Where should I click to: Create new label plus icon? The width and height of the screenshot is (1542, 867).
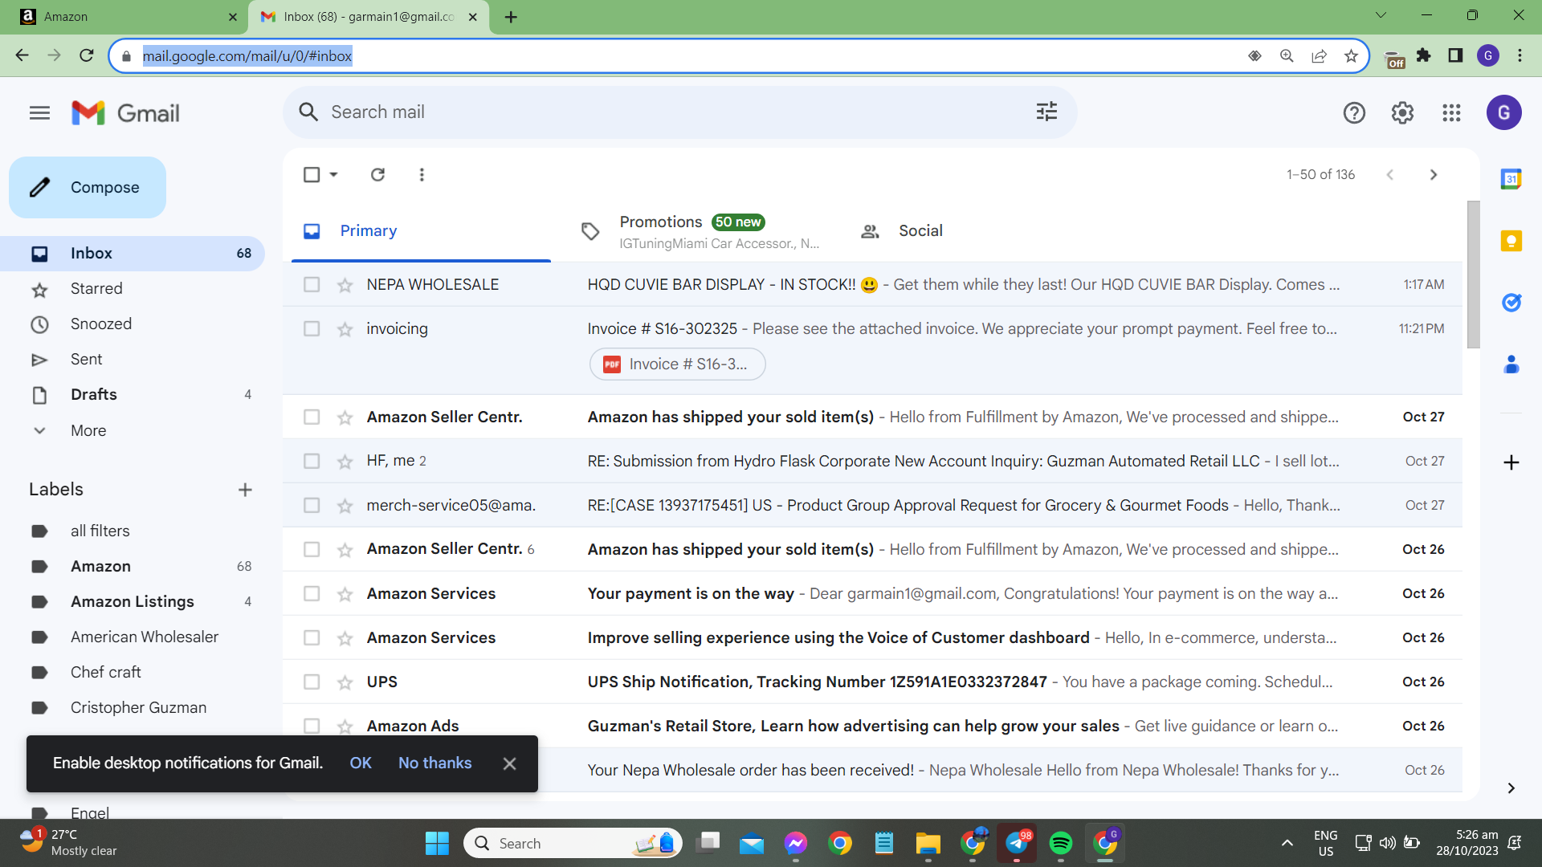click(x=245, y=490)
